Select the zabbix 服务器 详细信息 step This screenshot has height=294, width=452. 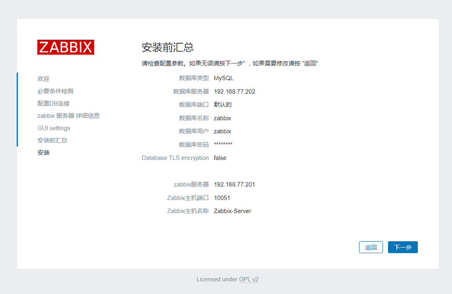(x=69, y=116)
